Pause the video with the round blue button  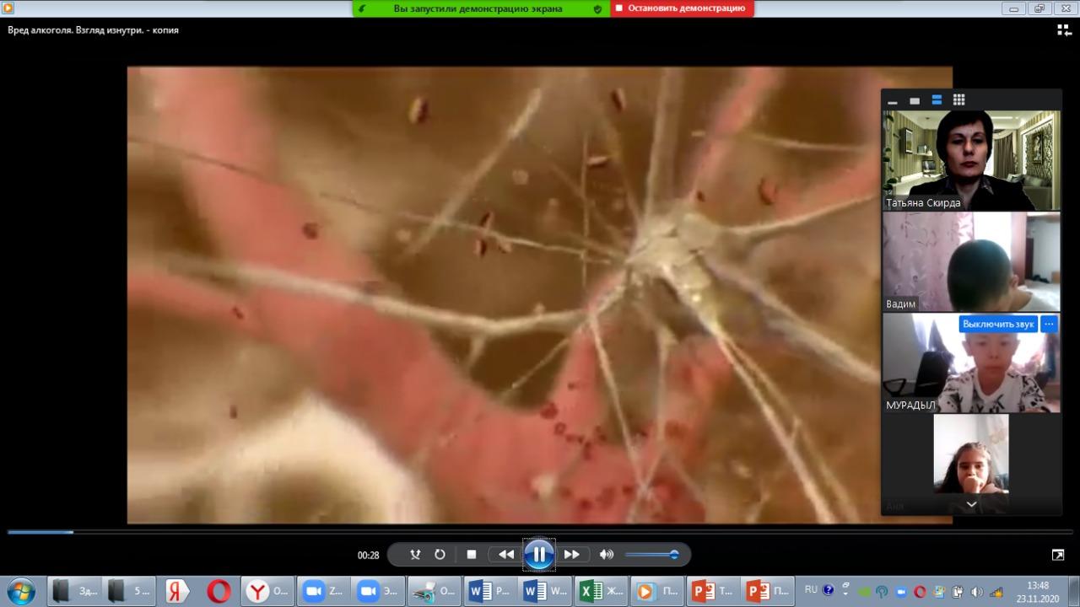[x=539, y=554]
